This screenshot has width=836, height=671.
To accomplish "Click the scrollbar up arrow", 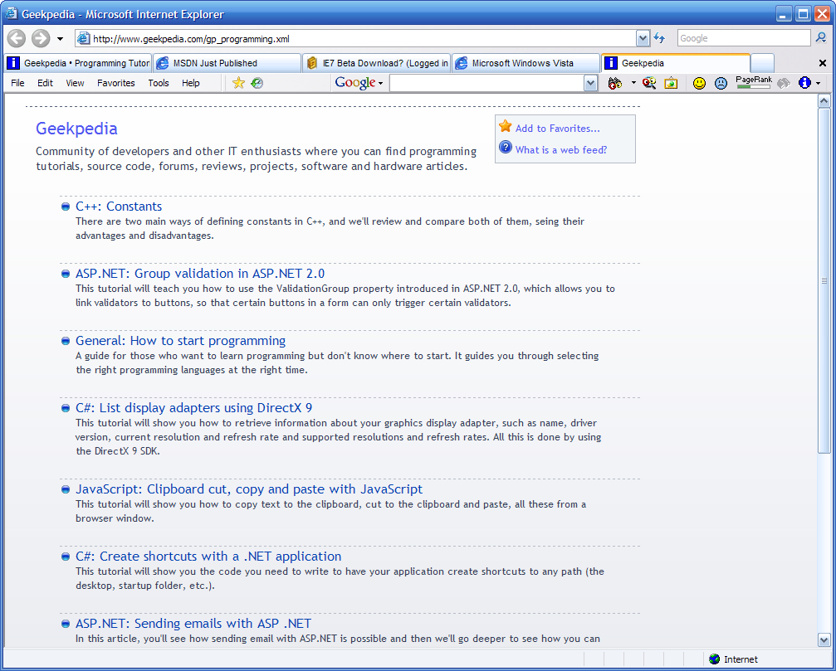I will (x=824, y=100).
